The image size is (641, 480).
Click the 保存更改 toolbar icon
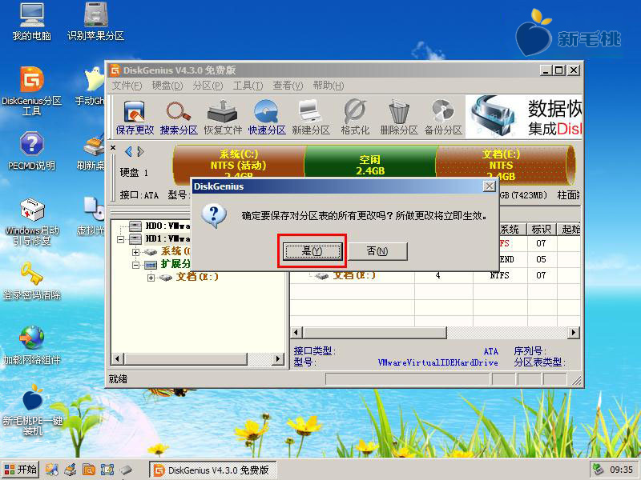pyautogui.click(x=135, y=117)
